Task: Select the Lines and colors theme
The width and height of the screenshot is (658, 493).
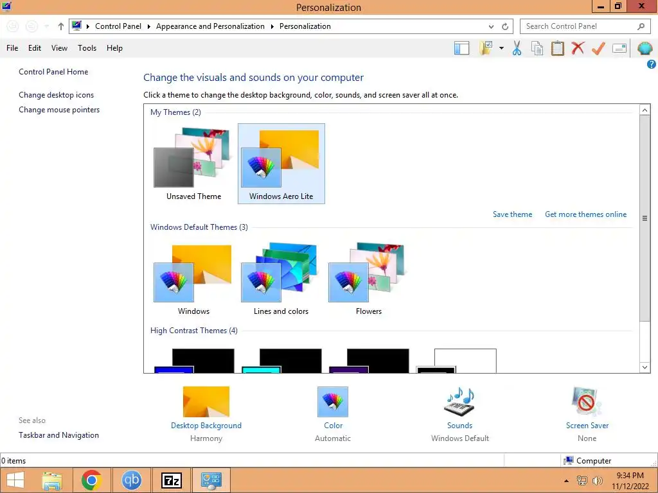Action: tap(281, 279)
